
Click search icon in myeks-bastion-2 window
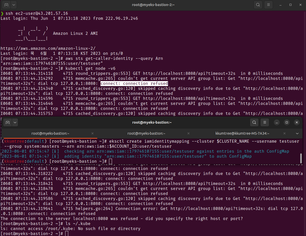(258, 5)
